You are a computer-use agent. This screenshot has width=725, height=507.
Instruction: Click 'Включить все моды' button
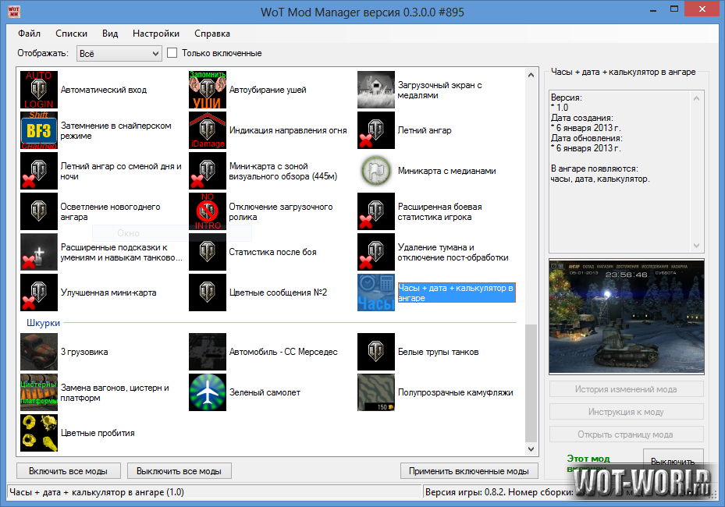click(x=69, y=471)
